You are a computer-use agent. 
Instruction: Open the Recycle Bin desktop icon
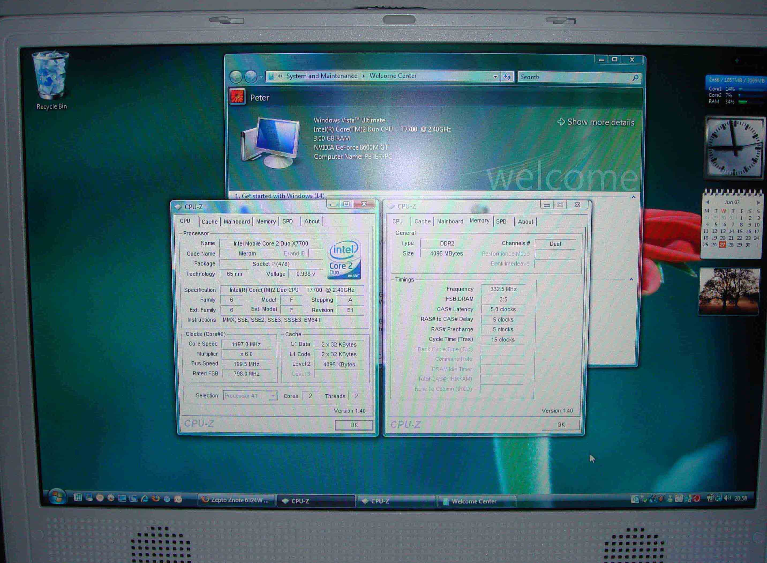(x=51, y=80)
